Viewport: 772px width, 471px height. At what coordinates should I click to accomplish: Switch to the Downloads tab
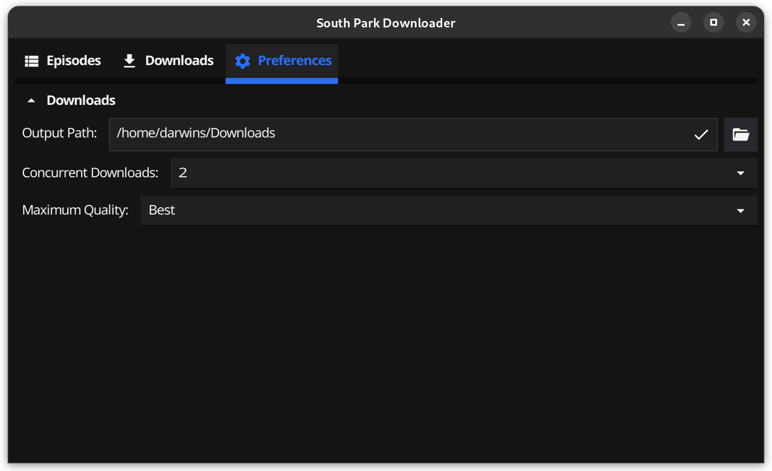pos(168,61)
